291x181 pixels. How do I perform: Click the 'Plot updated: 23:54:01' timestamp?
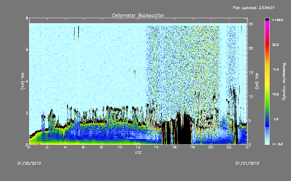pyautogui.click(x=254, y=8)
